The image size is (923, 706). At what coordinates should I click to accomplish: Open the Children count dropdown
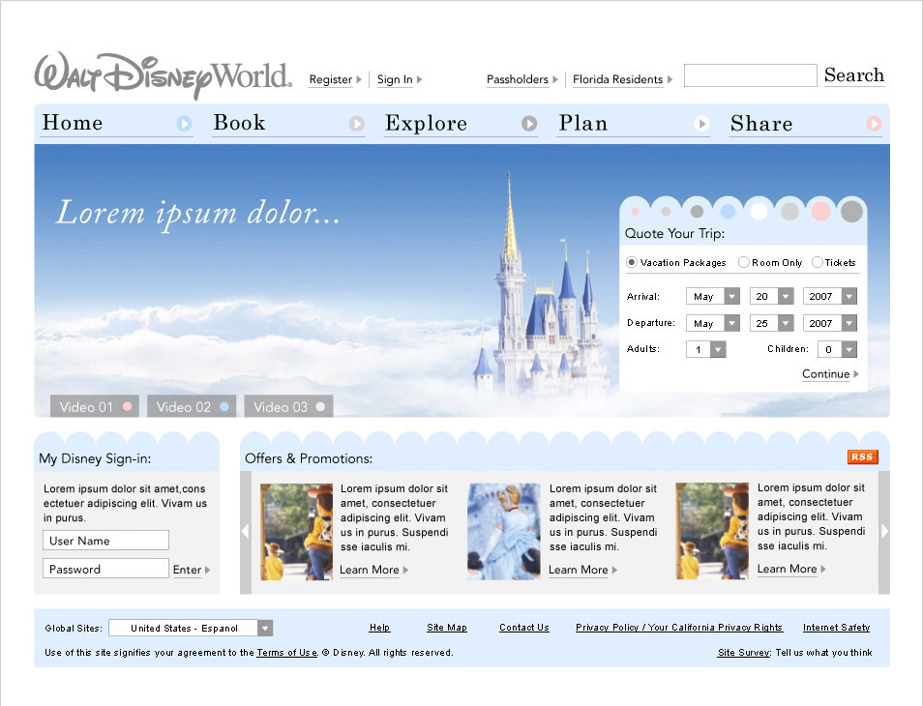[x=837, y=349]
